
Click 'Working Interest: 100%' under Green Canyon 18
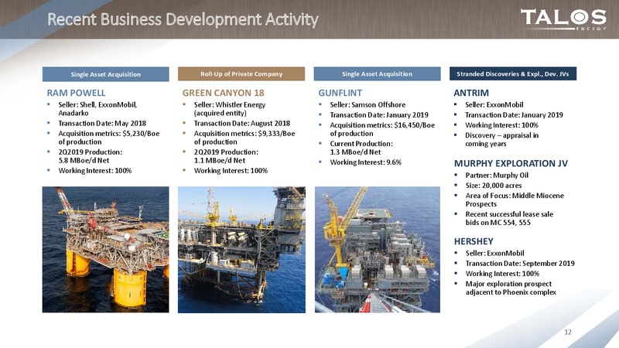(231, 170)
